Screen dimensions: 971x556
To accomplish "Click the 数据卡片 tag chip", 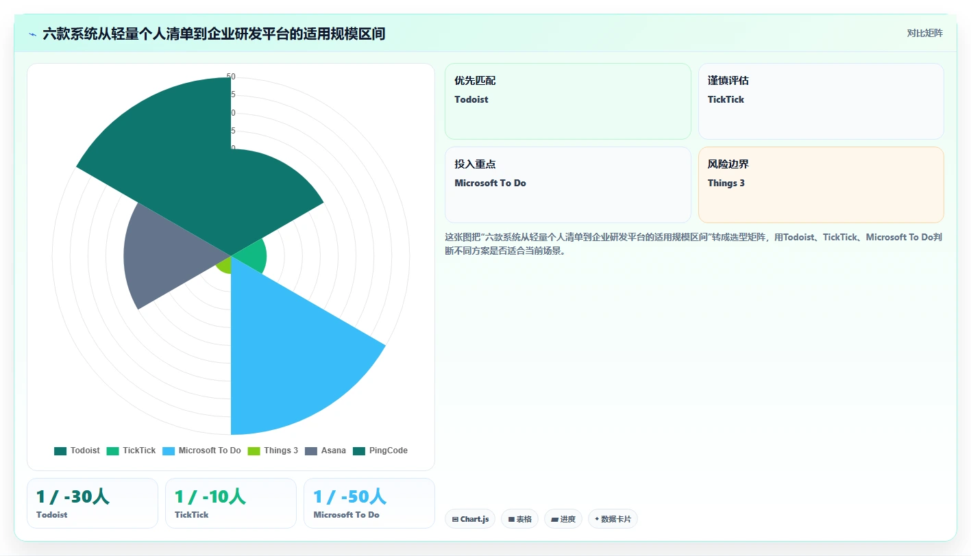I will click(x=613, y=519).
